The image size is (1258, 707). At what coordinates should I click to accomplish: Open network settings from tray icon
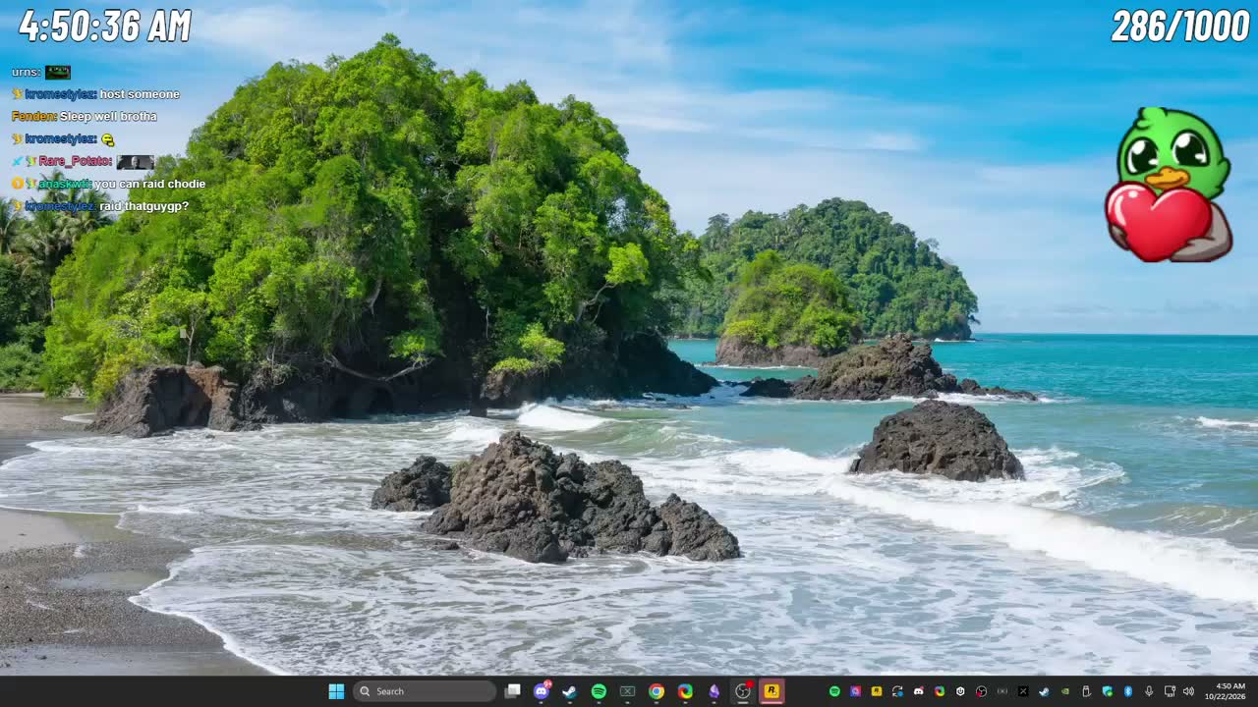pos(1170,691)
